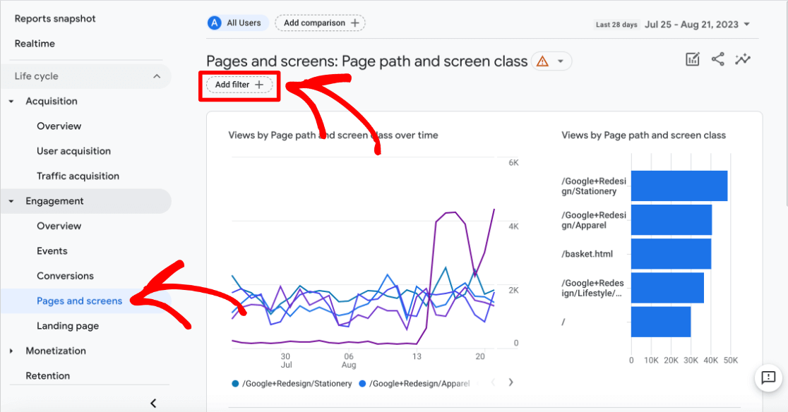
Task: Toggle the /Google+Redesign/Apparel legend dot
Action: click(x=362, y=384)
